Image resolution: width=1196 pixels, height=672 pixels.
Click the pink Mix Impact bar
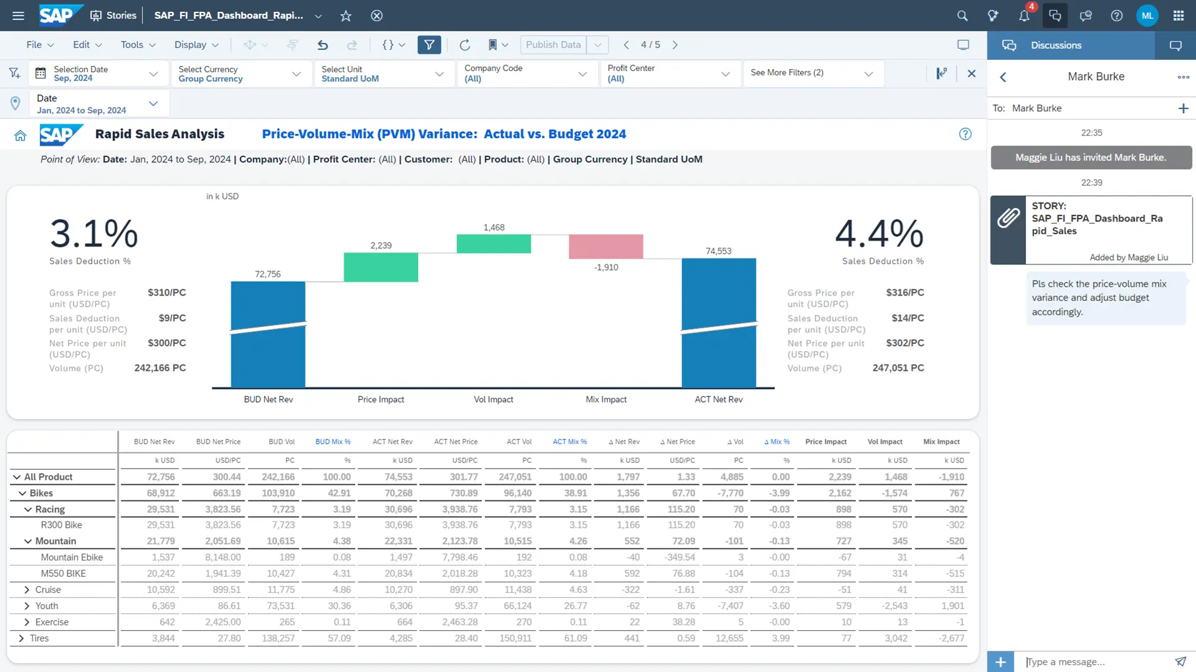[x=605, y=246]
